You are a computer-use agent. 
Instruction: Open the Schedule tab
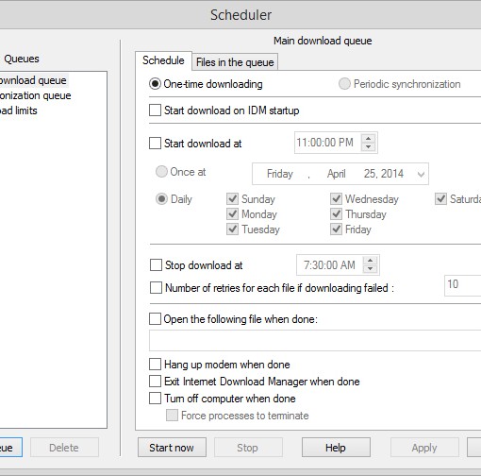coord(163,60)
